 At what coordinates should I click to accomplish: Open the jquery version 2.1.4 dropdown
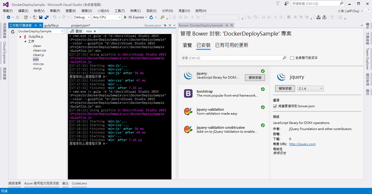click(x=310, y=88)
